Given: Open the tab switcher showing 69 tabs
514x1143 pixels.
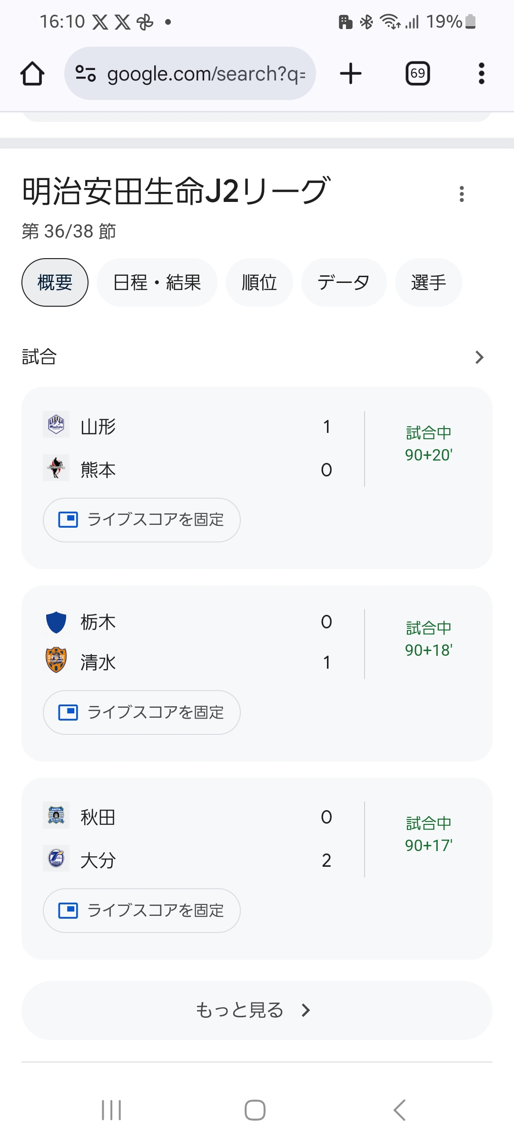Looking at the screenshot, I should tap(417, 74).
